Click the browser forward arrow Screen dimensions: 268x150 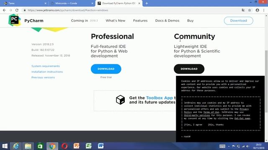tap(10, 10)
